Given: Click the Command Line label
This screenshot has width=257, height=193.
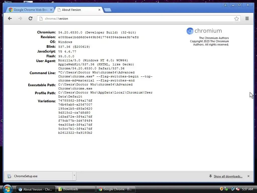Looking at the screenshot, I should pyautogui.click(x=43, y=73).
